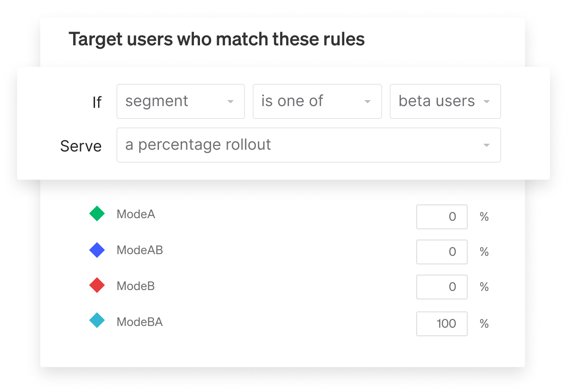The image size is (567, 391).
Task: Click the ModeB percentage input field
Action: [x=442, y=287]
